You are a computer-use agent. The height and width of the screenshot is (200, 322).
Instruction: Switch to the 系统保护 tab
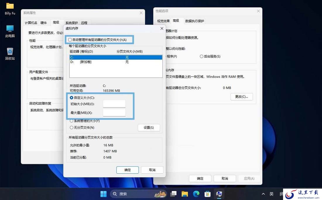[x=71, y=23]
